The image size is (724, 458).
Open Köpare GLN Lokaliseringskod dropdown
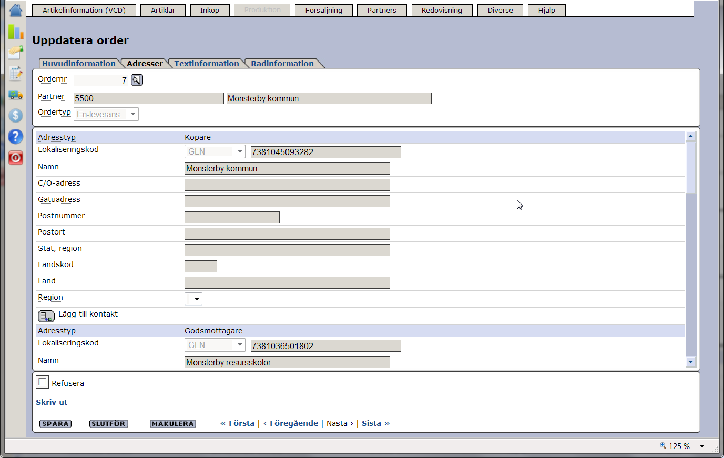point(215,151)
